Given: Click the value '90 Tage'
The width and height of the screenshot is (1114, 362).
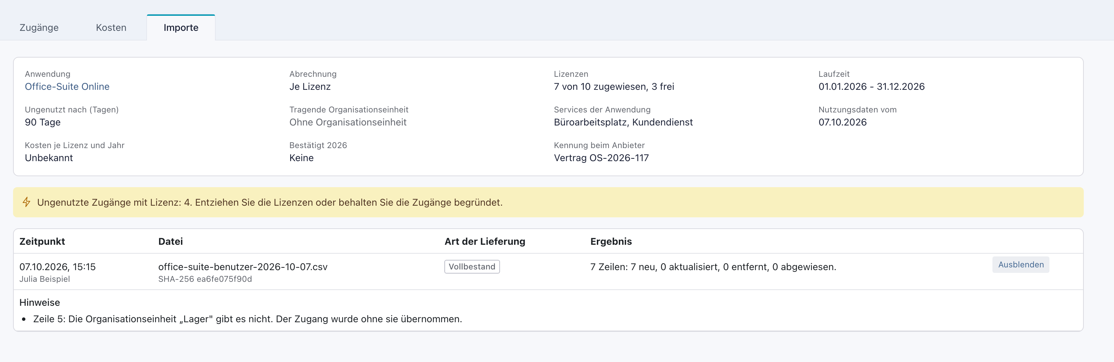Looking at the screenshot, I should [42, 122].
